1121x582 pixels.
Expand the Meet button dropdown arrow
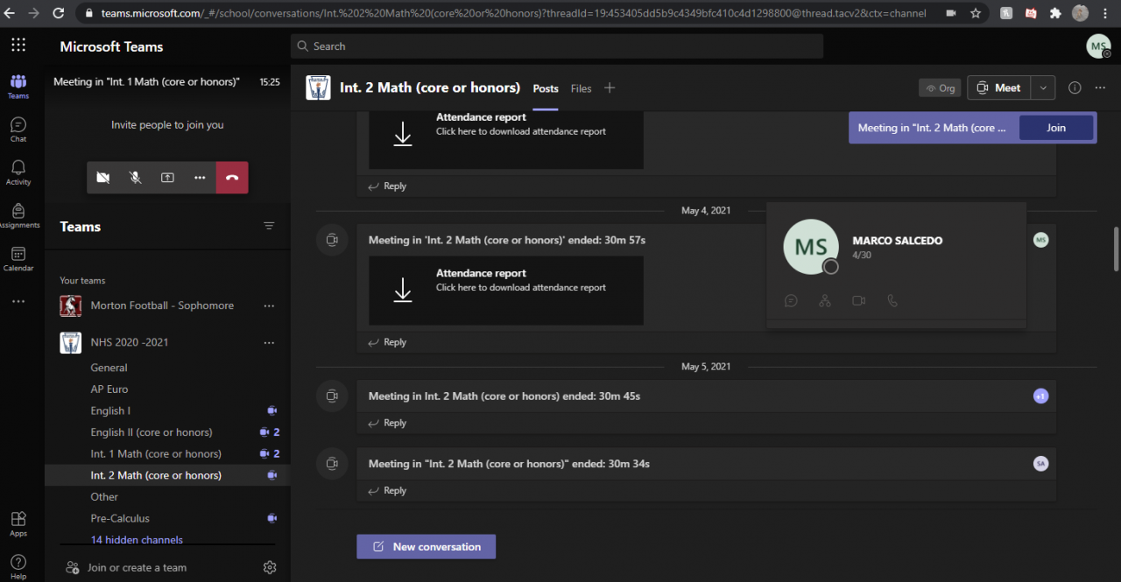tap(1043, 88)
